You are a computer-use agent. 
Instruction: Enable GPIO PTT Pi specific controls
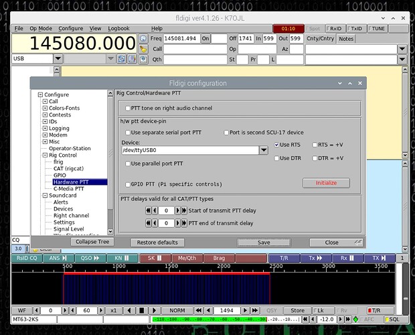(128, 184)
